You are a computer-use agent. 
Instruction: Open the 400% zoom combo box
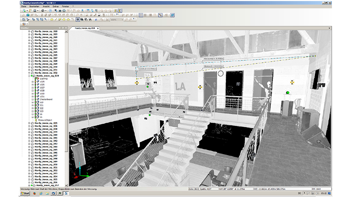click(117, 20)
